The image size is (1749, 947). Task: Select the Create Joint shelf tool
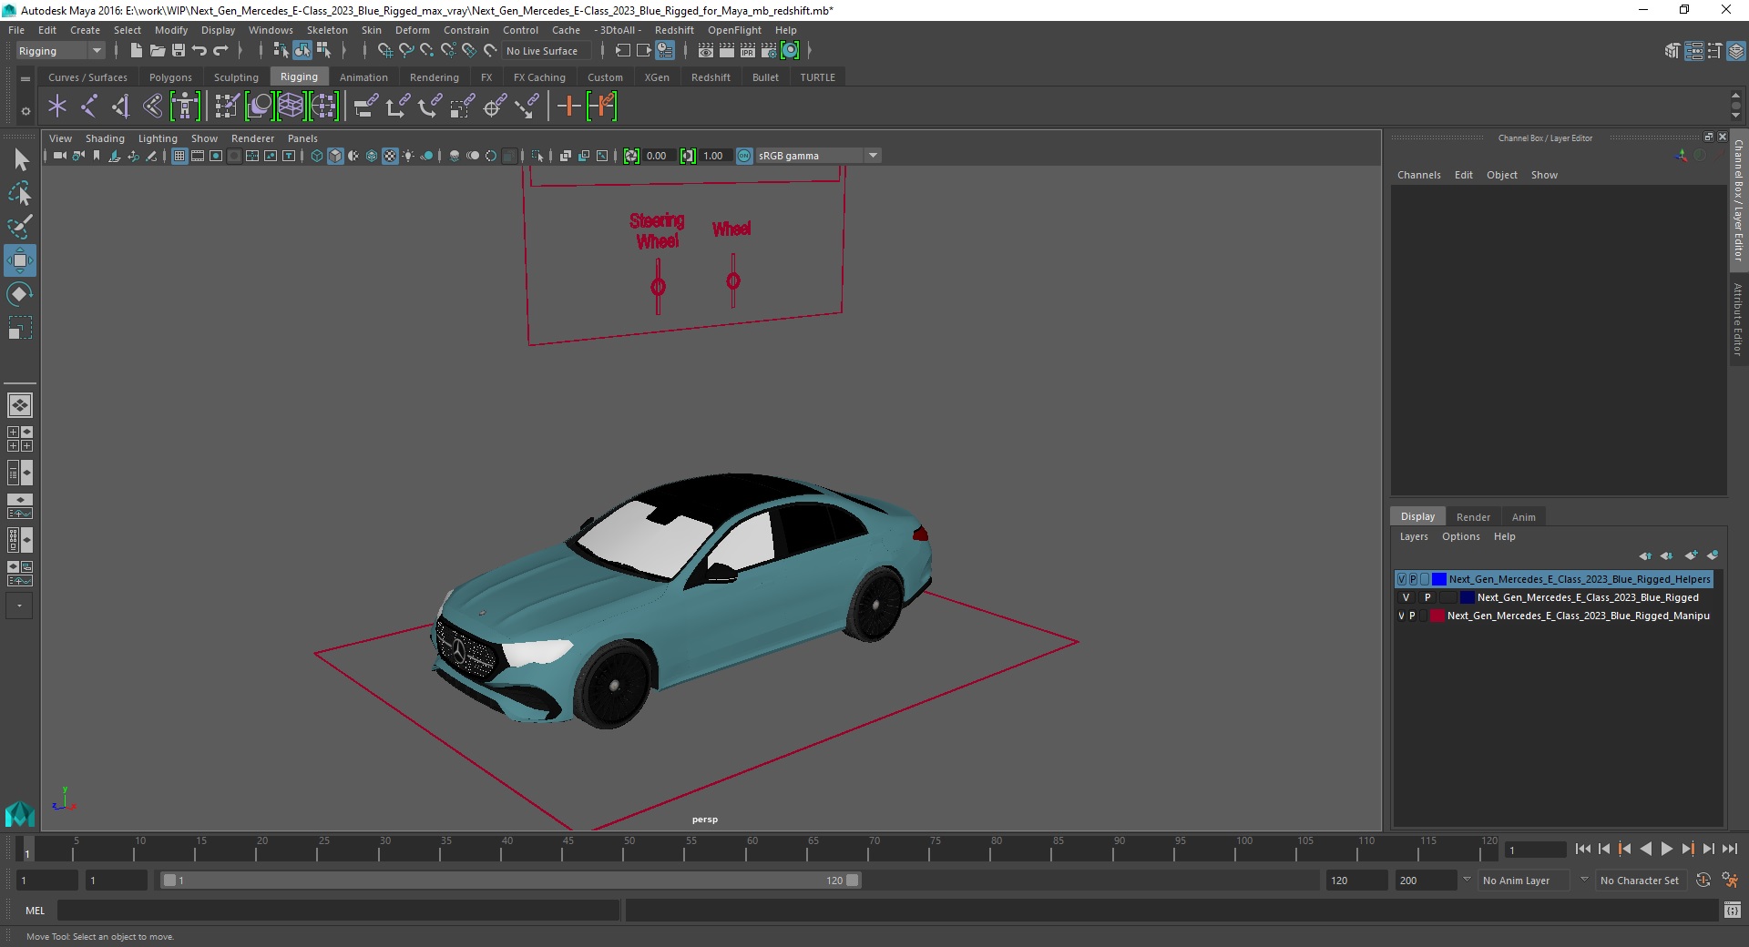pyautogui.click(x=89, y=107)
